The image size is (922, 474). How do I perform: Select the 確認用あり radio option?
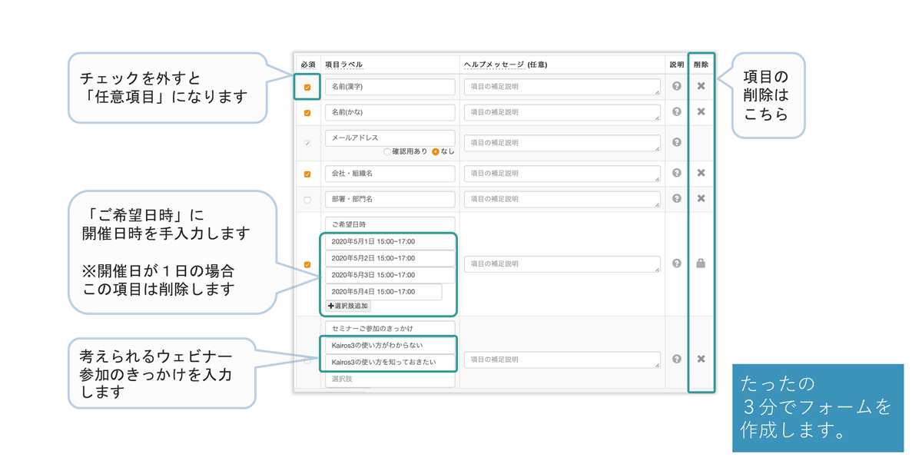coord(387,152)
